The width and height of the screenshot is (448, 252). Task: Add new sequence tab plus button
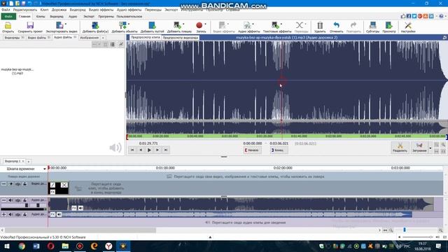28,162
